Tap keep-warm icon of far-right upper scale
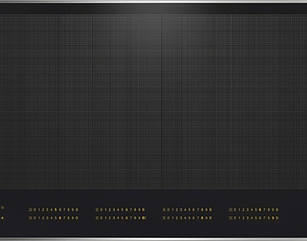The width and height of the screenshot is (307, 241). point(231,210)
